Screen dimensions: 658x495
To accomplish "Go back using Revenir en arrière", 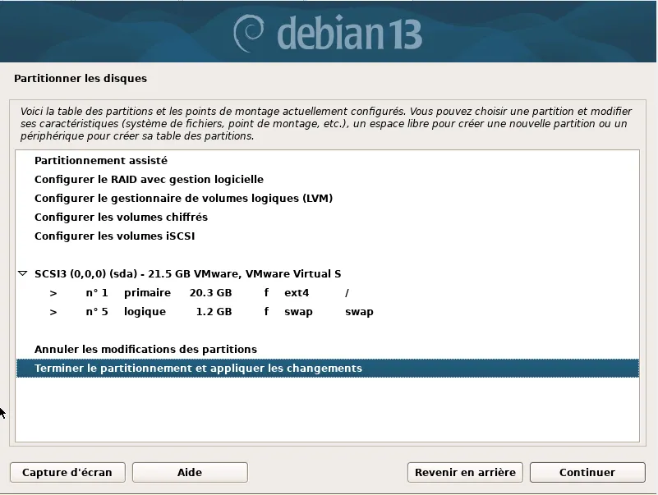I will click(465, 472).
